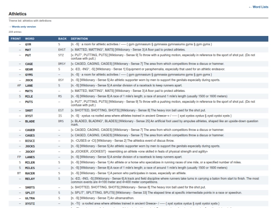Select the word LANE
This screenshot has width=277, height=208.
(29, 86)
